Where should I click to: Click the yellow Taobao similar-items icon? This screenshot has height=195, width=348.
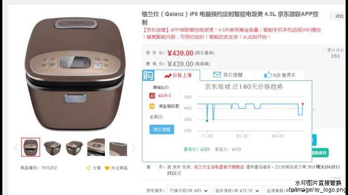[x=152, y=106]
